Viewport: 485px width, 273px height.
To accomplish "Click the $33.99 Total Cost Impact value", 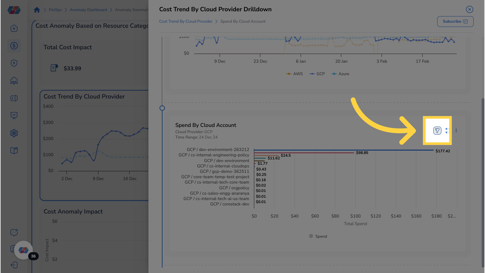I will coord(72,69).
